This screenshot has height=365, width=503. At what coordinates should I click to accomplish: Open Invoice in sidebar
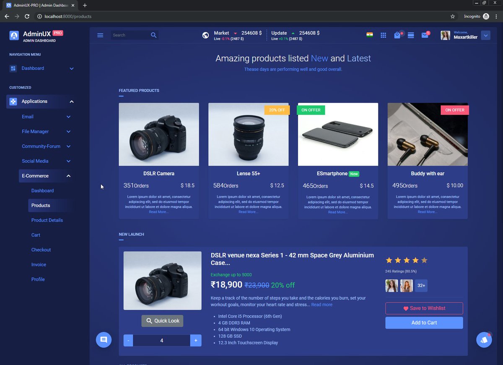coord(39,264)
